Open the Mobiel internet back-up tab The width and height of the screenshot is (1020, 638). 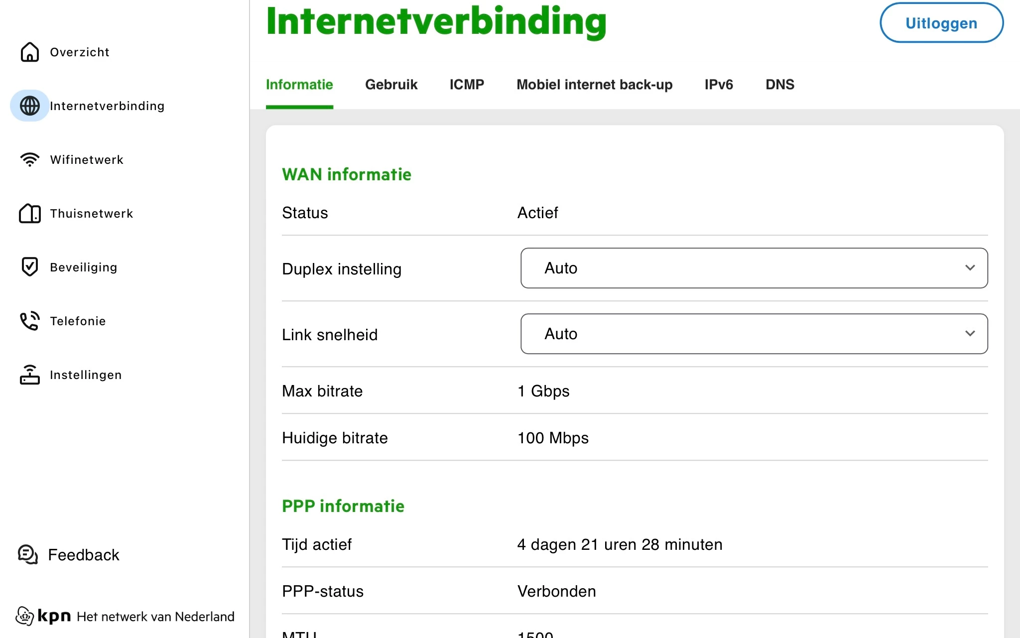point(594,85)
